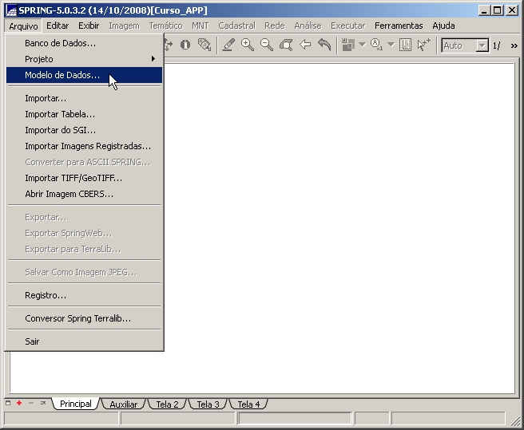This screenshot has width=524, height=430.
Task: Switch to the Auxiliar tab
Action: 124,404
